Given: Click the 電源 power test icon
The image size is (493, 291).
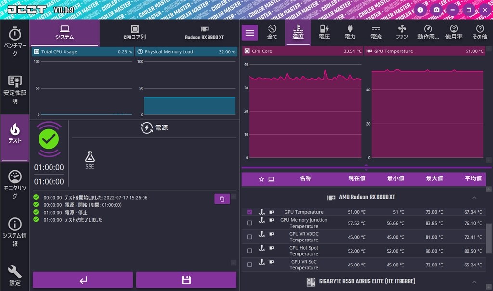Looking at the screenshot, I should 146,128.
